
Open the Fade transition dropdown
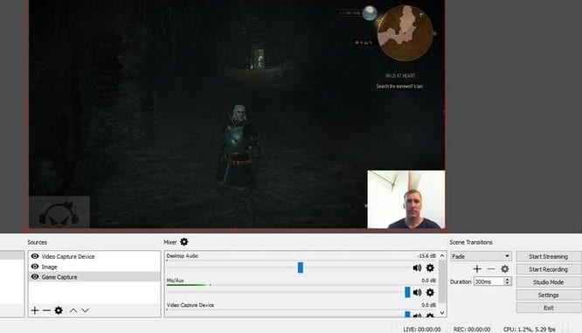(x=481, y=256)
